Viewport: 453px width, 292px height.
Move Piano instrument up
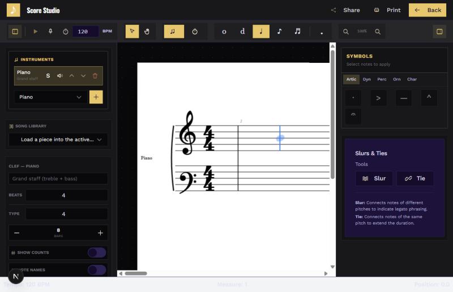[71, 76]
